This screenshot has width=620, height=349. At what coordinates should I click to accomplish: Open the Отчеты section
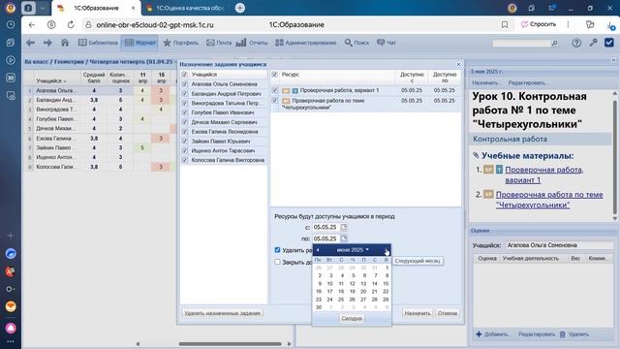pos(252,43)
